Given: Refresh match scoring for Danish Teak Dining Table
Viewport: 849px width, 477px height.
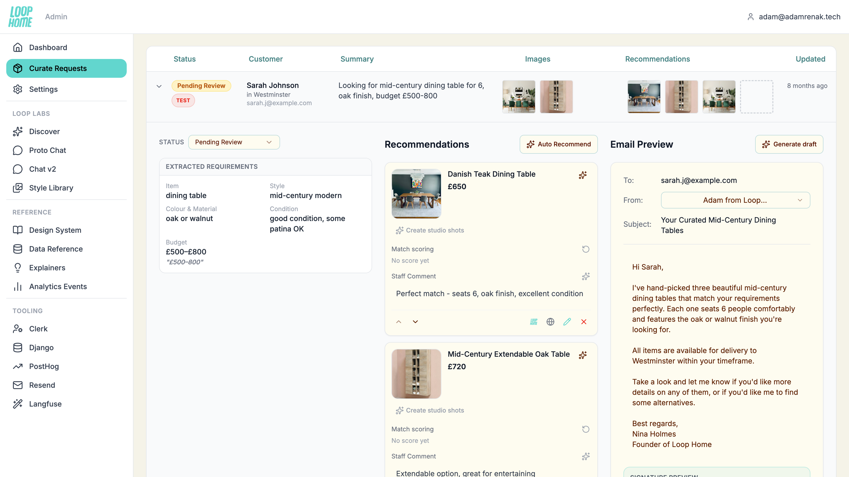Looking at the screenshot, I should (x=586, y=249).
